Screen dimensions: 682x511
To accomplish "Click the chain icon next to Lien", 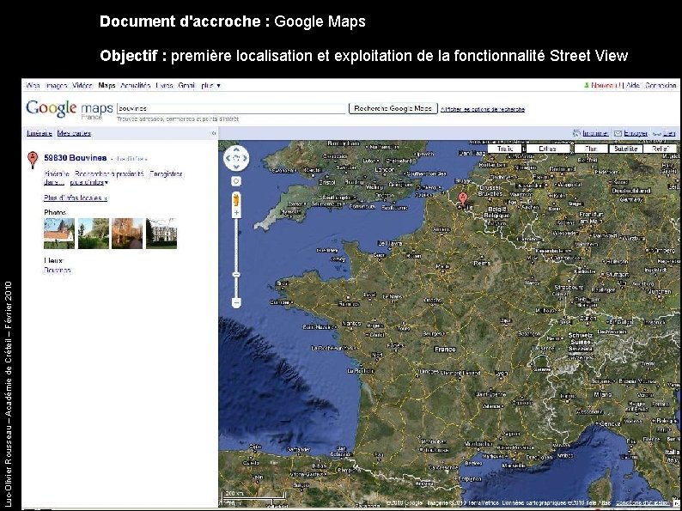I will pyautogui.click(x=656, y=133).
